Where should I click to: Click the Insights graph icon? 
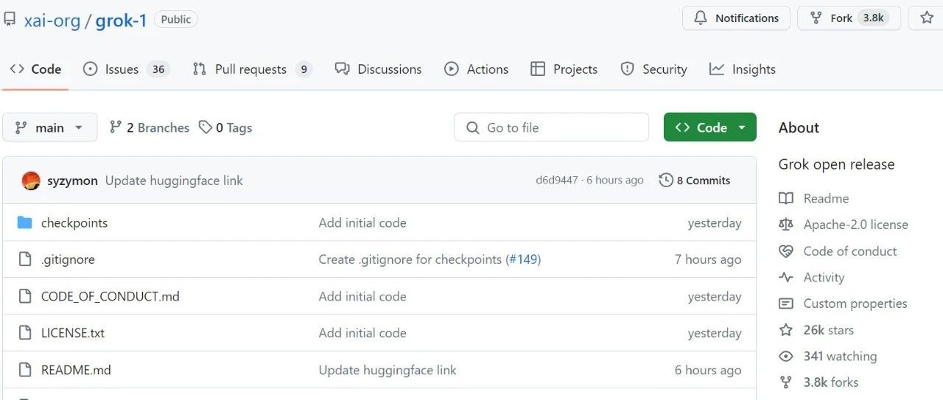[x=717, y=69]
